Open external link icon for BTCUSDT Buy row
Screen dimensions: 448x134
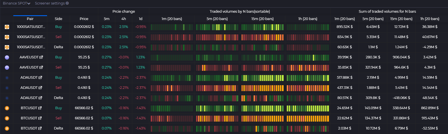(x=40, y=108)
